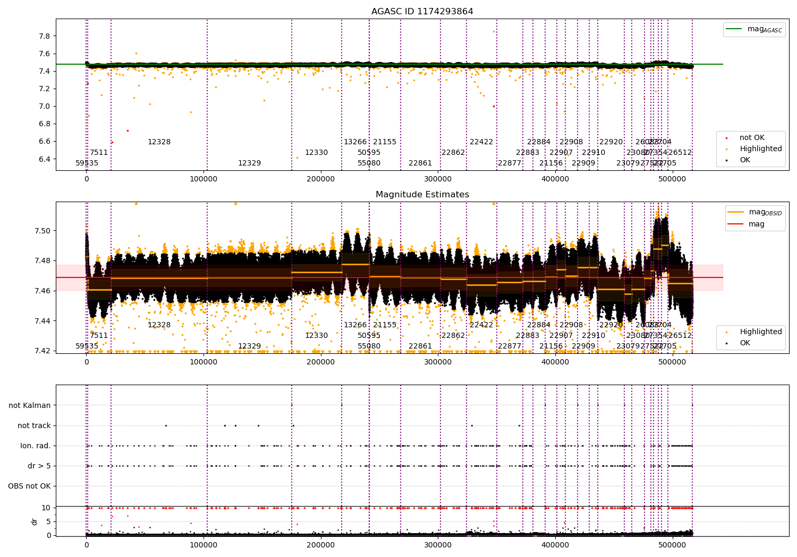Click y tick '6.4' in top plot
Image resolution: width=797 pixels, height=557 pixels.
click(x=45, y=159)
